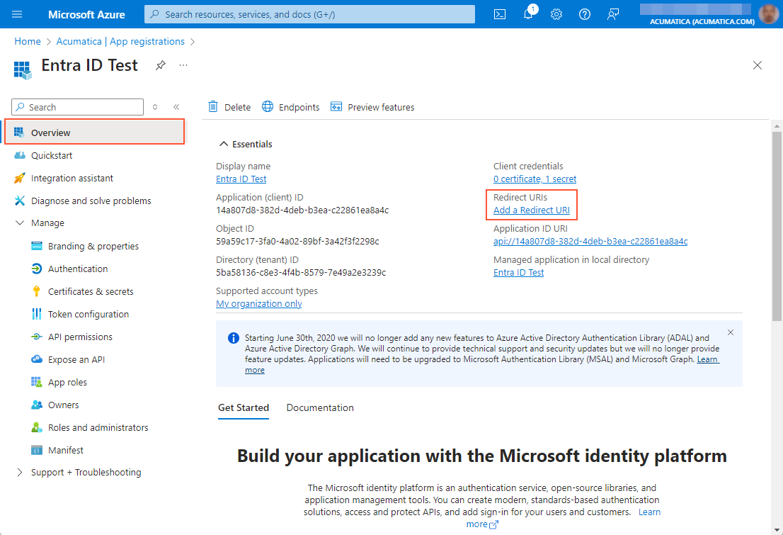783x535 pixels.
Task: Open portal settings gear icon
Action: pos(556,14)
